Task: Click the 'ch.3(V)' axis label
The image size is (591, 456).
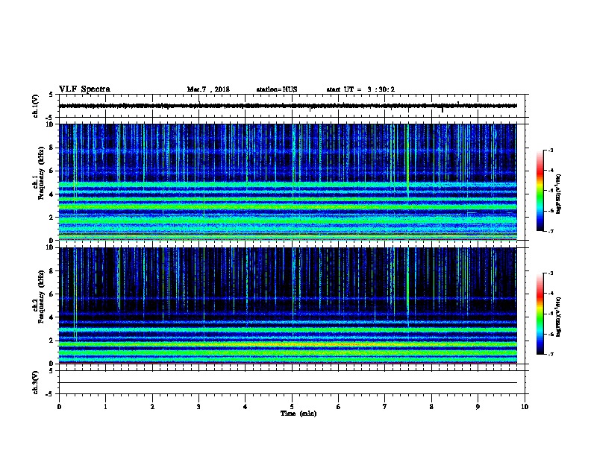Action: tap(36, 382)
